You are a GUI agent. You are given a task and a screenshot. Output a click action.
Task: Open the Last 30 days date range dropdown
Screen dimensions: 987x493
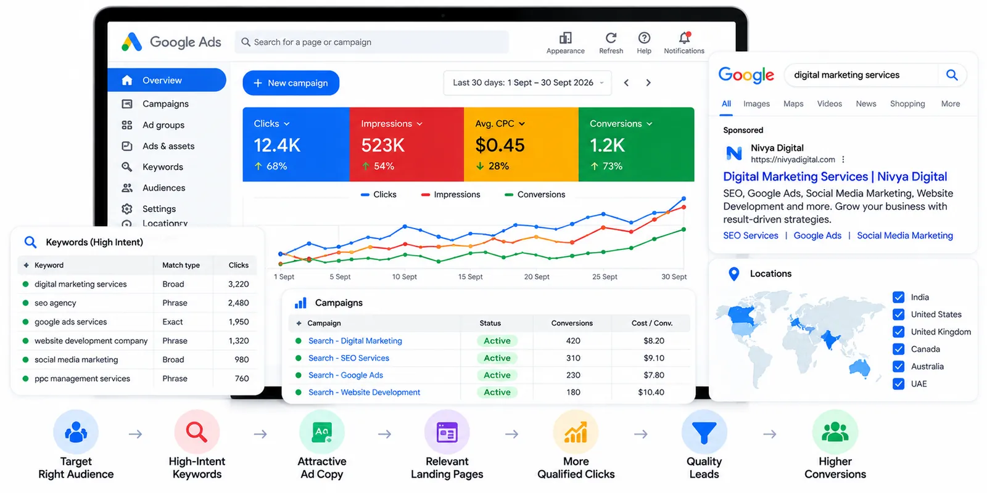pos(527,83)
